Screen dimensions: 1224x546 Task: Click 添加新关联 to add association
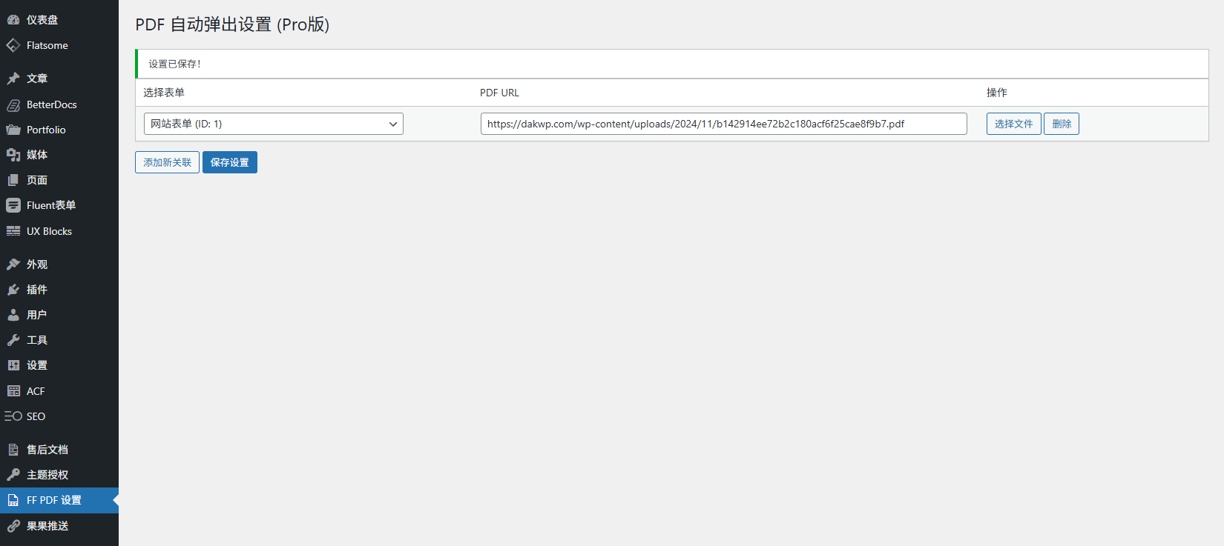167,162
